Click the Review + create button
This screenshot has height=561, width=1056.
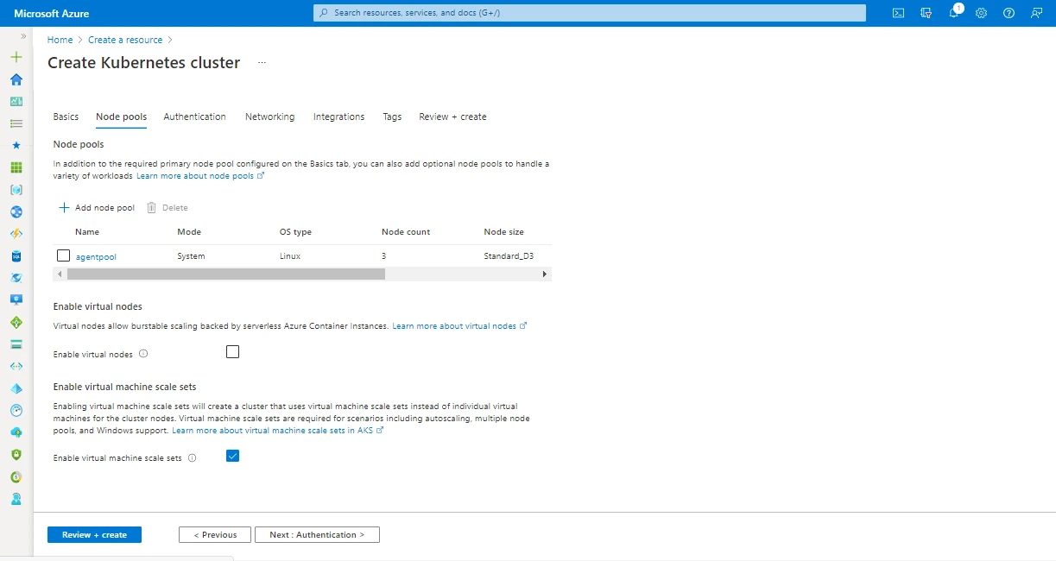pyautogui.click(x=94, y=534)
